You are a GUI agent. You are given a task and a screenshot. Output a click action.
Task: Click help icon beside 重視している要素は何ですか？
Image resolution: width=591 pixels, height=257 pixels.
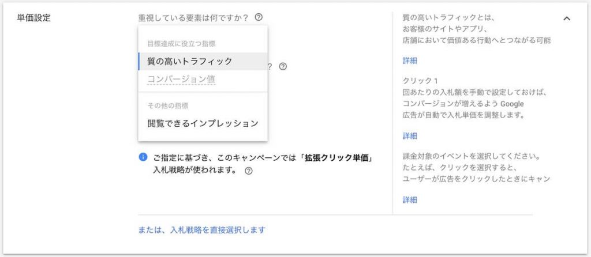(259, 17)
